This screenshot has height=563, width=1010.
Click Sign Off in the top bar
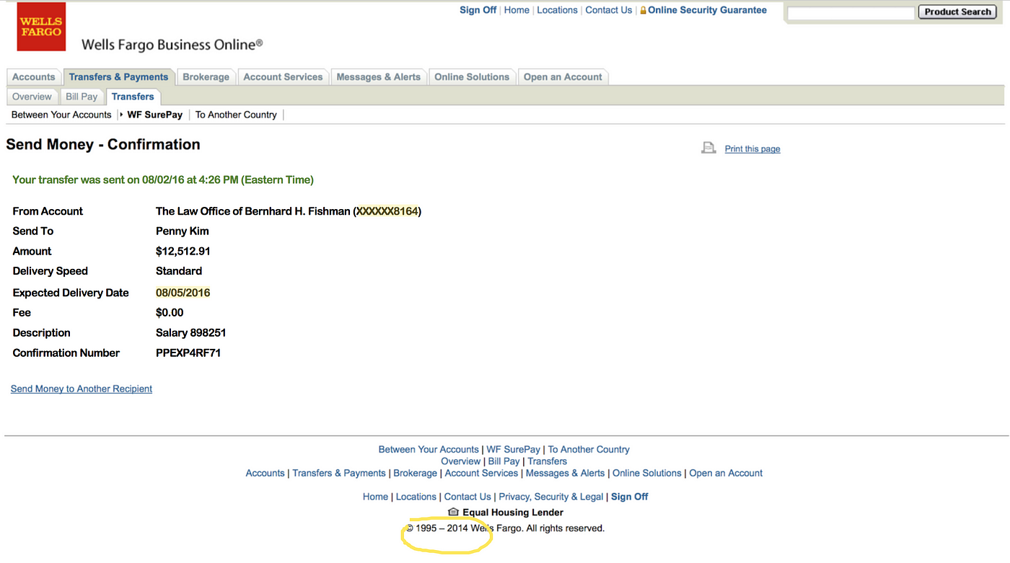click(x=478, y=10)
